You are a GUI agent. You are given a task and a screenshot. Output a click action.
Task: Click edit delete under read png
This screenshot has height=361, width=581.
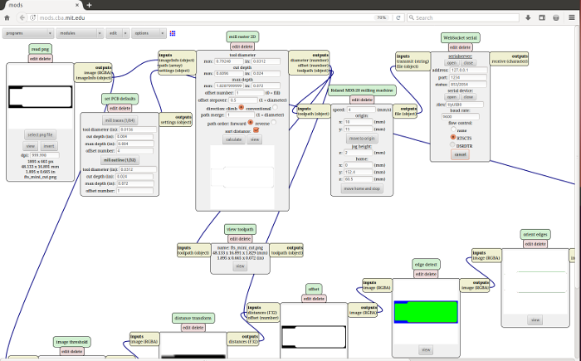click(x=41, y=59)
